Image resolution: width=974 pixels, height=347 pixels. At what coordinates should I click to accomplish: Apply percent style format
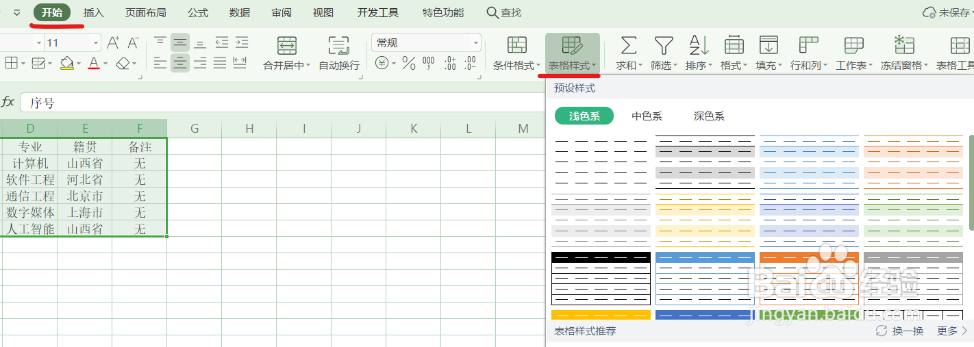409,64
